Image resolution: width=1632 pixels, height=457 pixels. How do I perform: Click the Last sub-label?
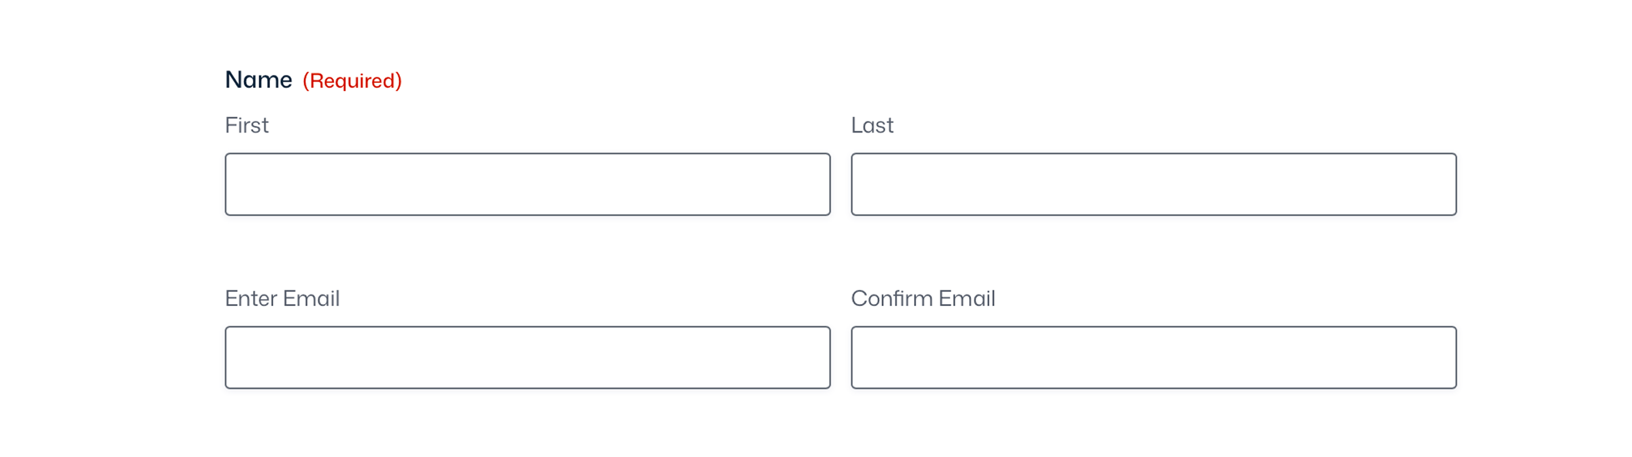[x=872, y=125]
